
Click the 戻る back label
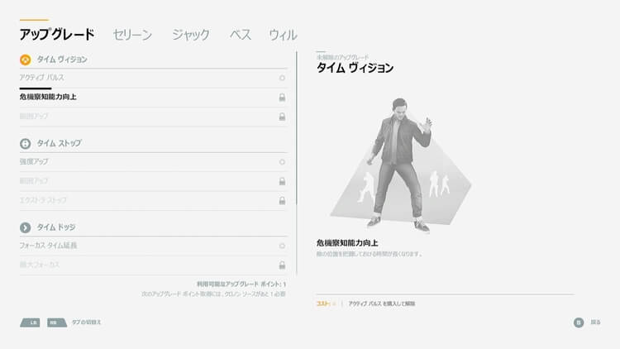pos(595,323)
